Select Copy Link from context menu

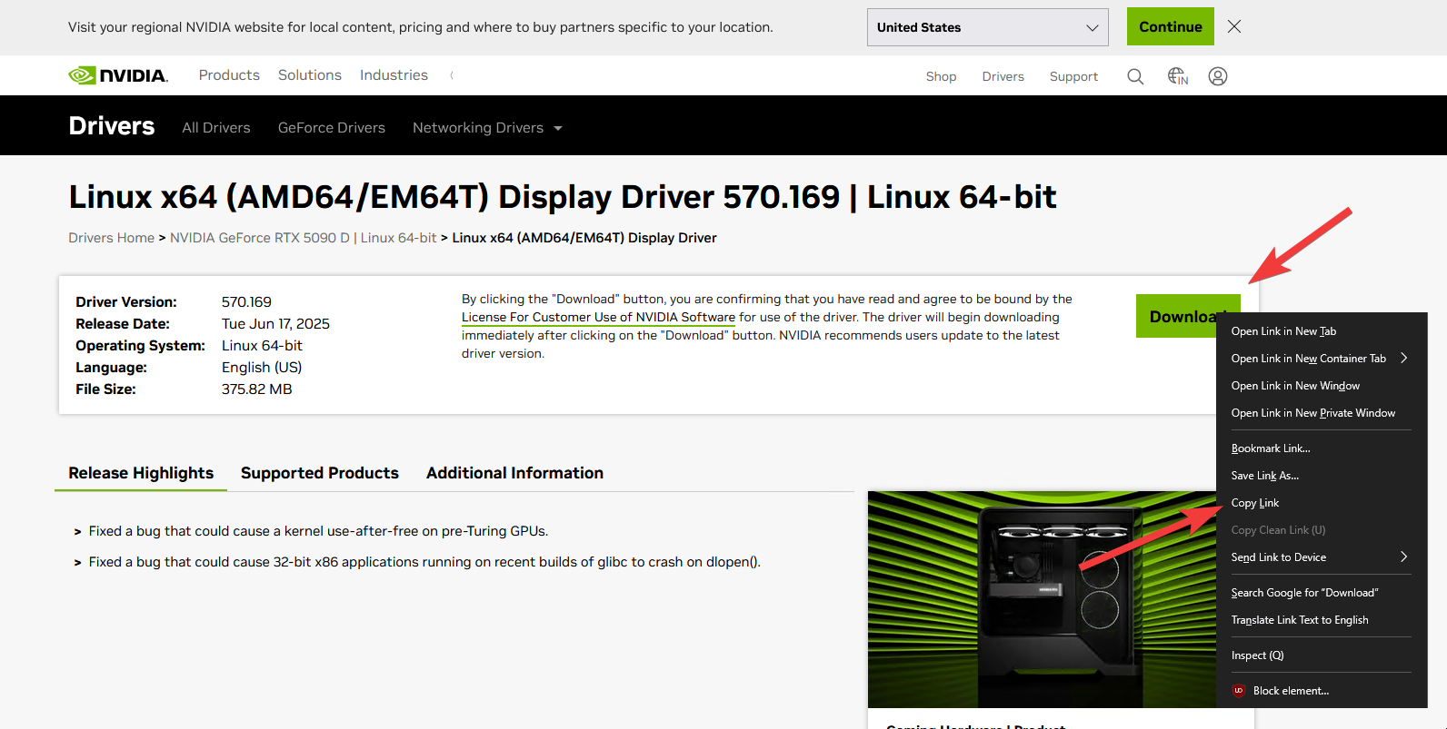[x=1322, y=503]
